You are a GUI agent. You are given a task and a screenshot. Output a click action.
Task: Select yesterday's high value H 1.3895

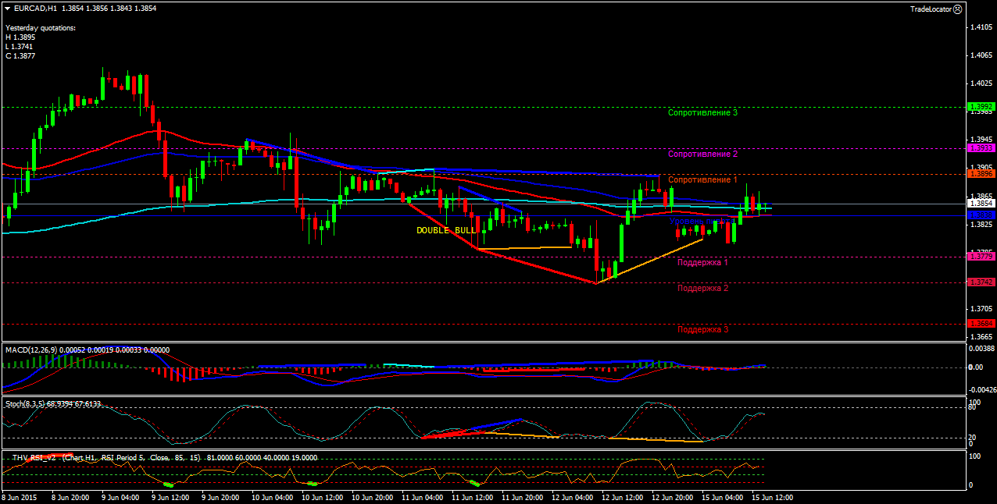(x=20, y=37)
